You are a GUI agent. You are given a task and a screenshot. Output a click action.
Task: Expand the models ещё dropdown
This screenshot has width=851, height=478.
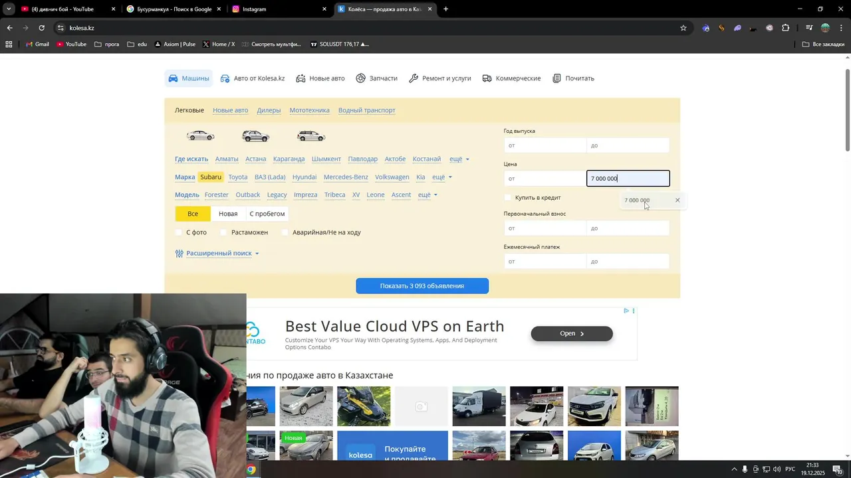(x=427, y=195)
